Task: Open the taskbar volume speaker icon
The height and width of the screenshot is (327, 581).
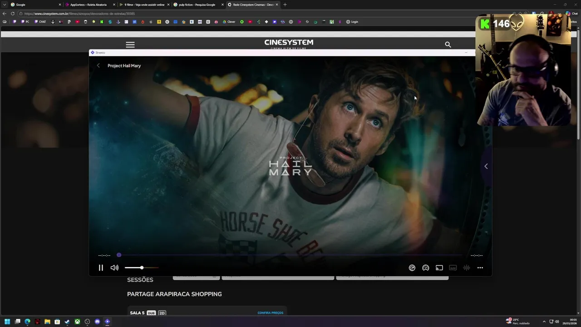Action: click(557, 322)
